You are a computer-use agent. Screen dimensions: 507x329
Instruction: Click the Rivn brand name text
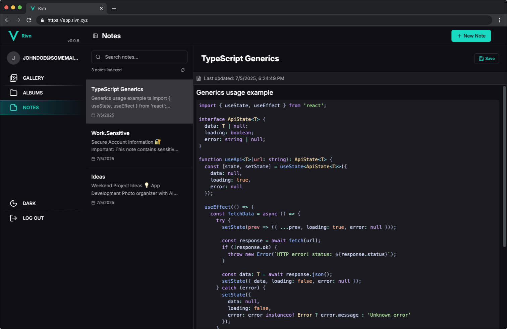[x=26, y=36]
